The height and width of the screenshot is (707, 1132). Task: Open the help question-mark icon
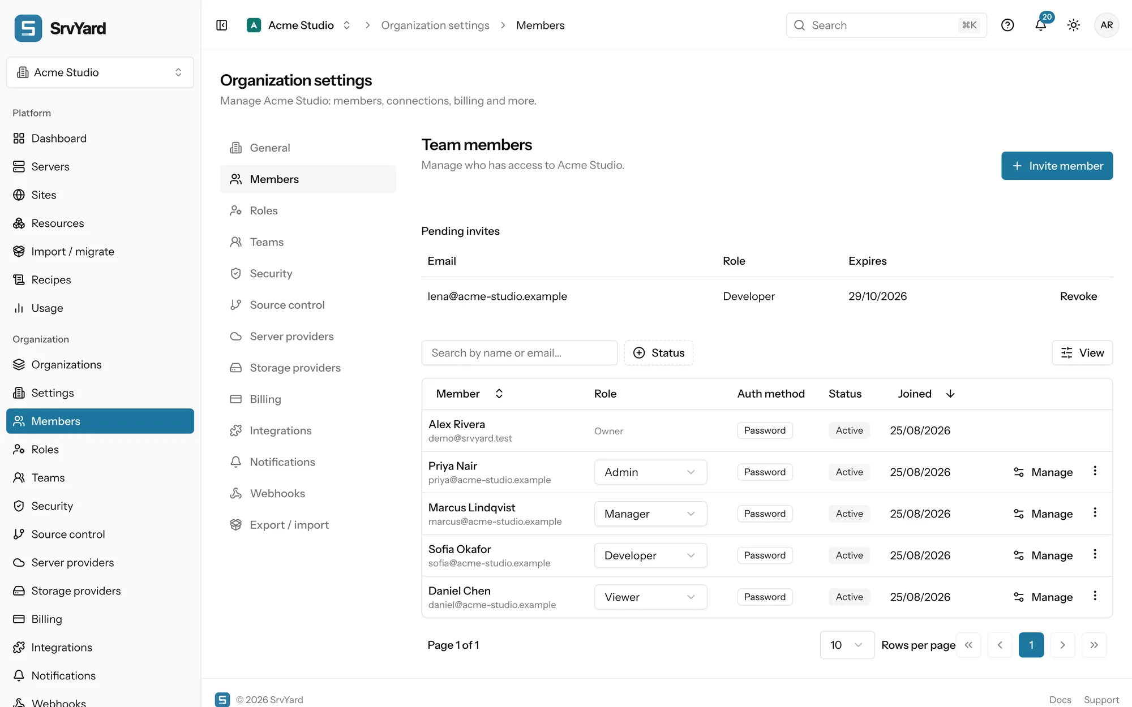coord(1007,25)
